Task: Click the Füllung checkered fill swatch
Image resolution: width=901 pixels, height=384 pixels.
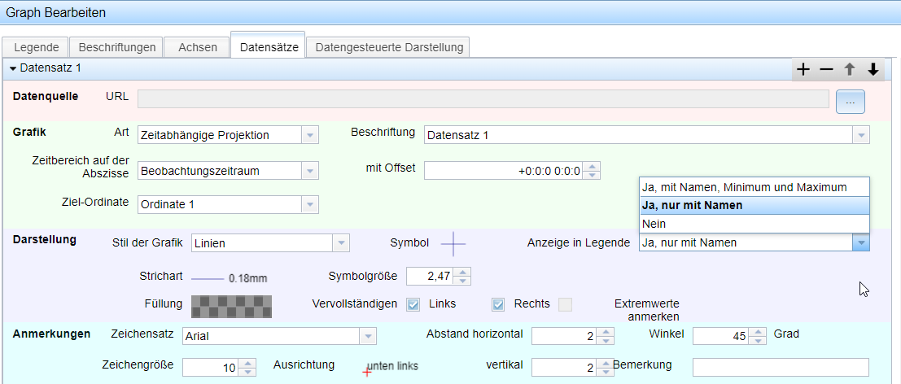Action: [x=232, y=306]
